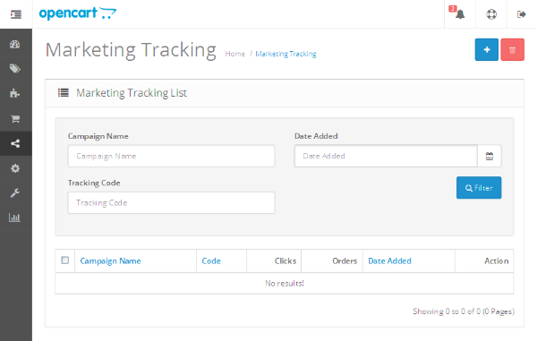
Task: Sort by Campaign Name column header
Action: pos(110,260)
